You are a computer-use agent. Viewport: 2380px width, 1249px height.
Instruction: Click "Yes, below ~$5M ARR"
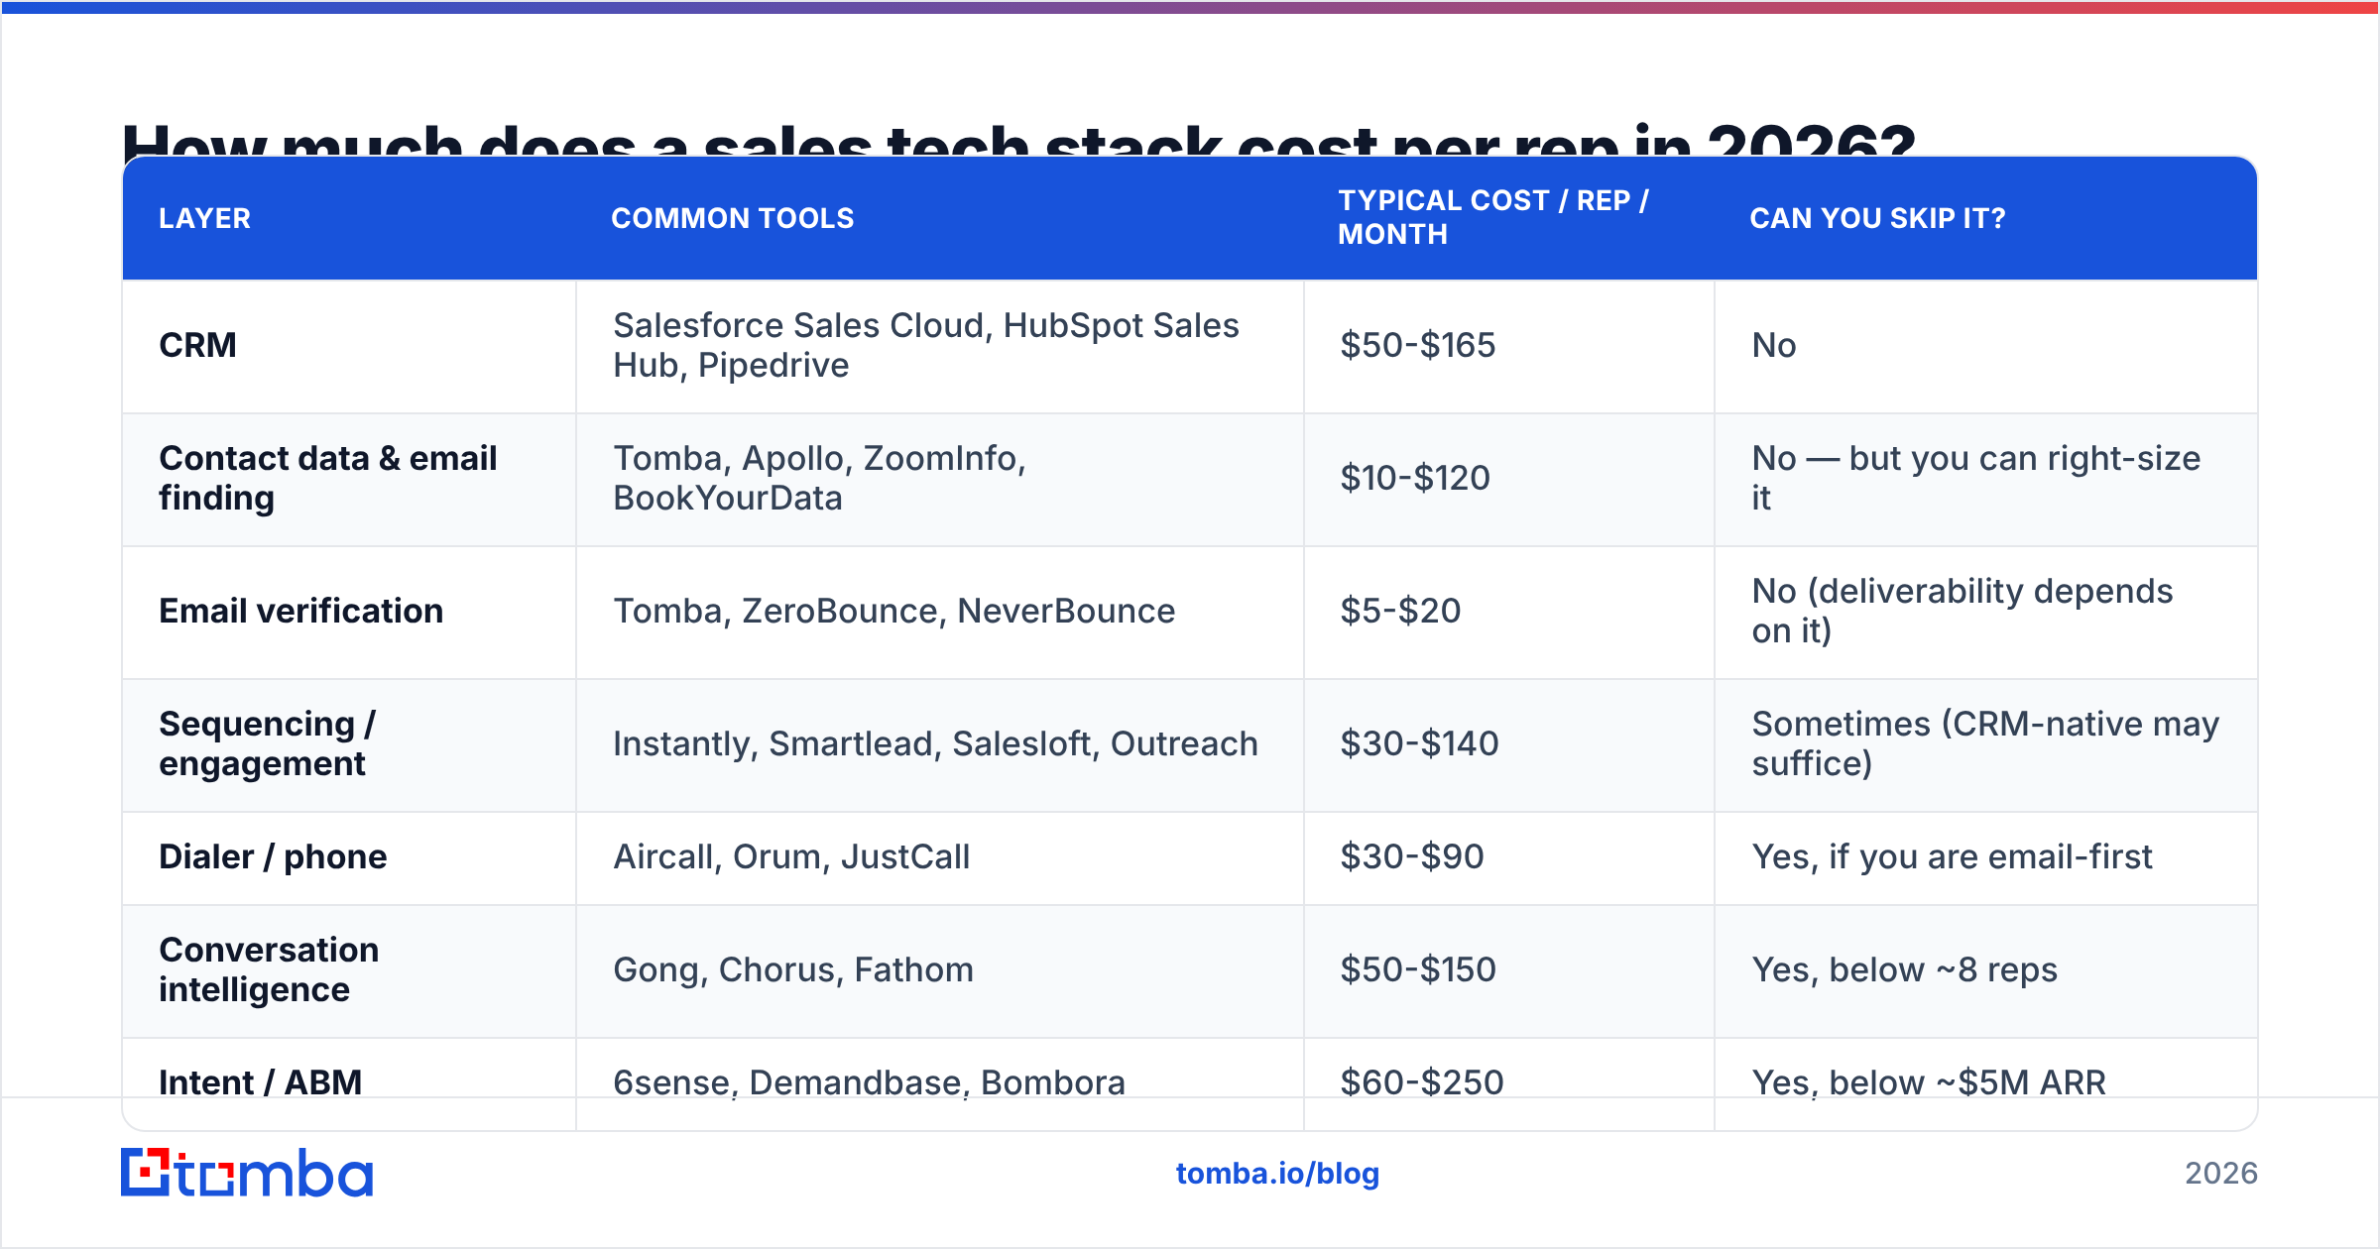[x=1929, y=1082]
